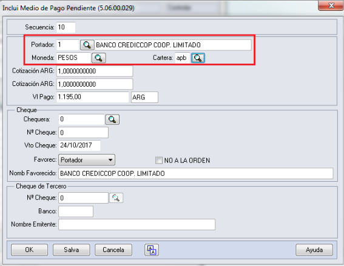The width and height of the screenshot is (344, 266).
Task: Click the Vl Pago field with 1.195,00
Action: pyautogui.click(x=93, y=97)
